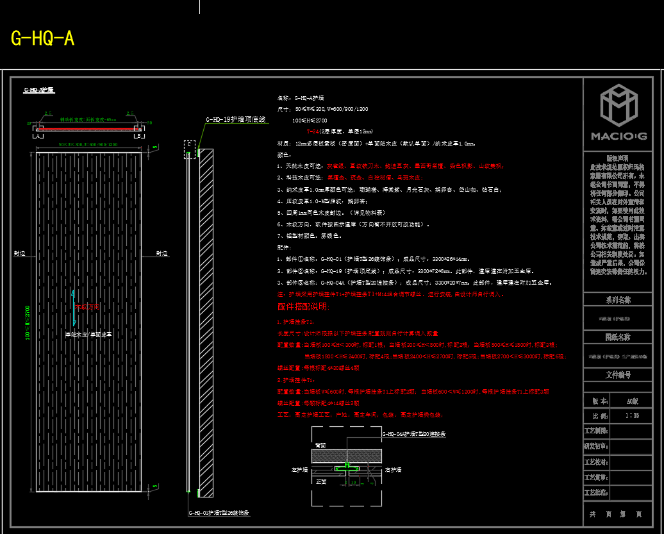The height and width of the screenshot is (534, 664).
Task: Click the MACIO·G hexagon logo
Action: click(x=618, y=106)
